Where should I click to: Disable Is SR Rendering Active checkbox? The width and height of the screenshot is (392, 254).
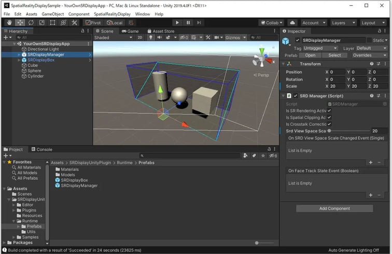click(329, 110)
